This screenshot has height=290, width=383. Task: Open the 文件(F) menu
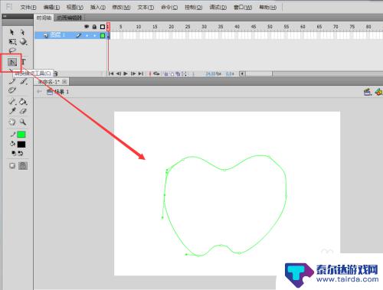[28, 8]
